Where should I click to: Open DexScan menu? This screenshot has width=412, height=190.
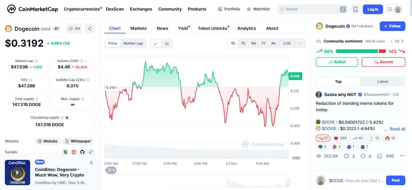coord(115,9)
